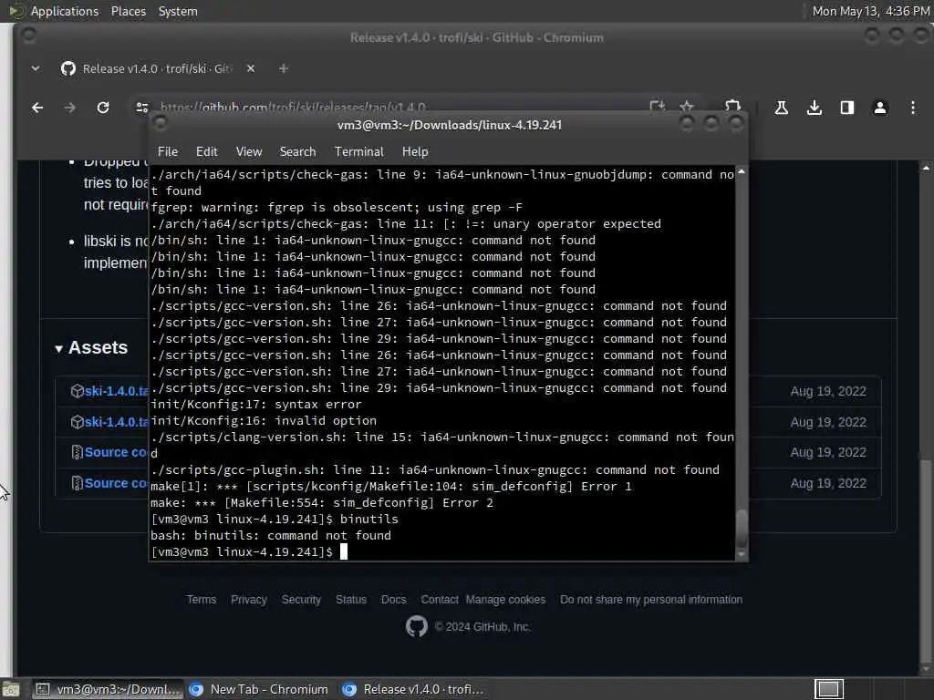Click the terminal scrollbar up arrow

(742, 171)
